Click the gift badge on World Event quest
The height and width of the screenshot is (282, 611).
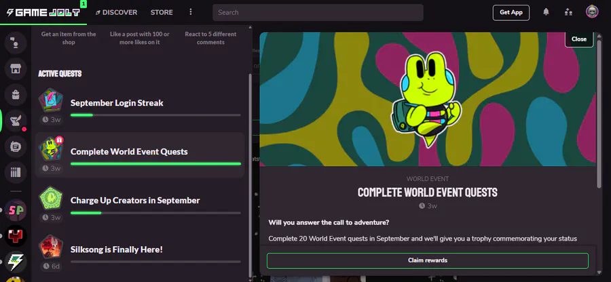(59, 140)
